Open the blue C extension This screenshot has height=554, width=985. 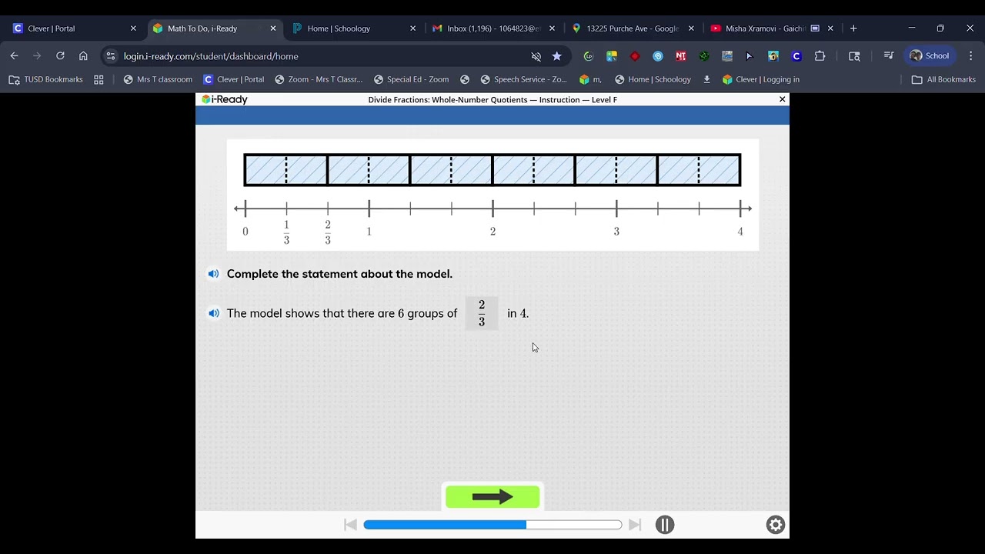pos(796,56)
